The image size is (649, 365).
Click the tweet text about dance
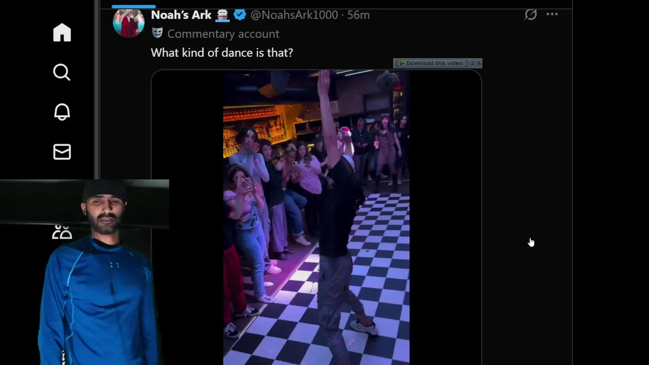(222, 52)
